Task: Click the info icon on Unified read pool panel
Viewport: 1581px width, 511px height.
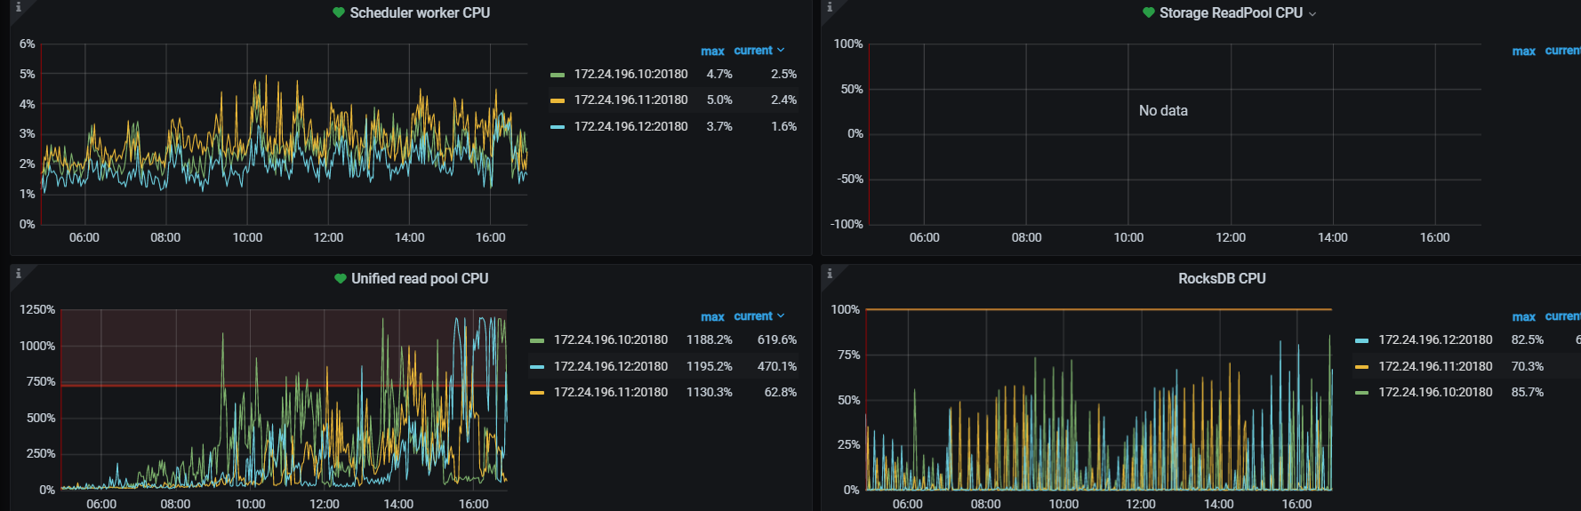Action: [18, 274]
